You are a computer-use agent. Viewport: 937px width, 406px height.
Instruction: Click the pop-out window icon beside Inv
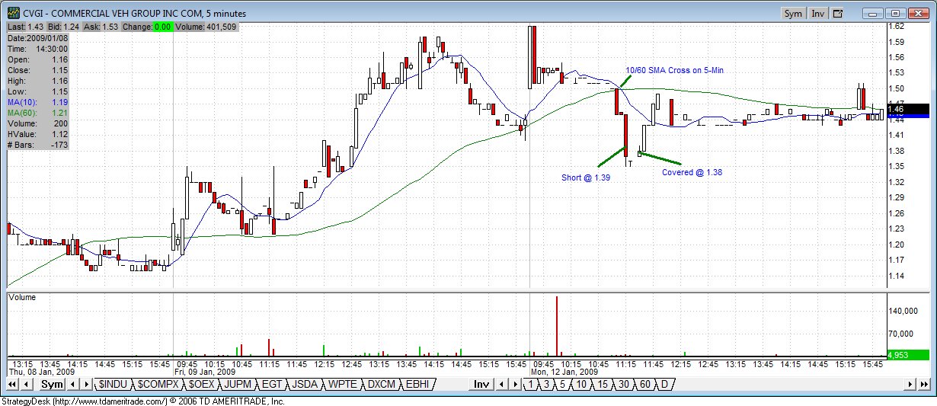click(x=838, y=13)
